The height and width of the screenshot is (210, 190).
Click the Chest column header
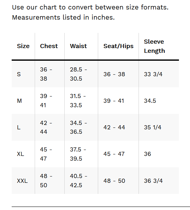tap(49, 46)
